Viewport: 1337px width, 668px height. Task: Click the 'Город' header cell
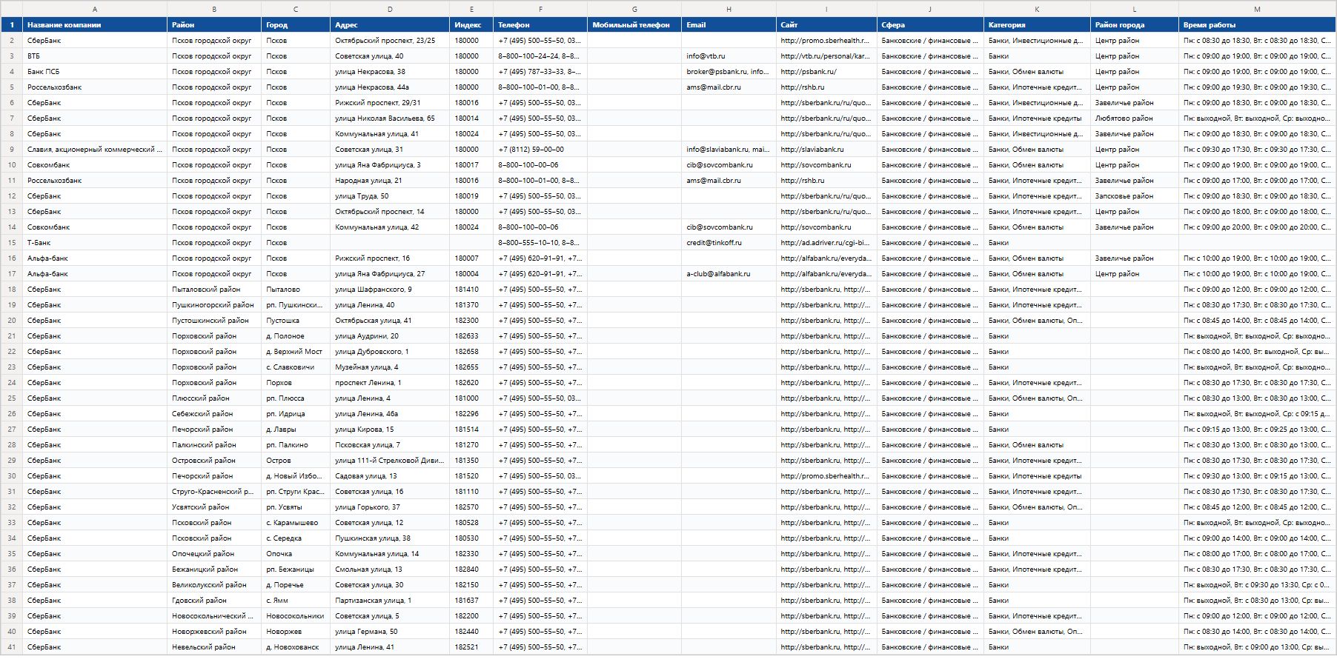point(296,25)
